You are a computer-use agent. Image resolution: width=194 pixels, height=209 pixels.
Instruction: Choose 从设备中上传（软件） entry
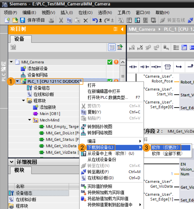112,153
